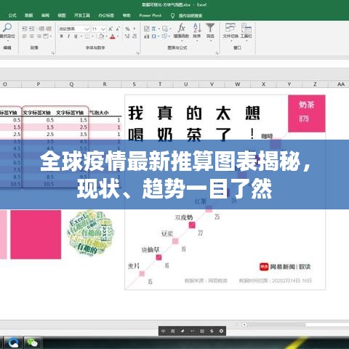Expand the Sort dropdown arrow
This screenshot has width=349, height=349.
pos(197,41)
